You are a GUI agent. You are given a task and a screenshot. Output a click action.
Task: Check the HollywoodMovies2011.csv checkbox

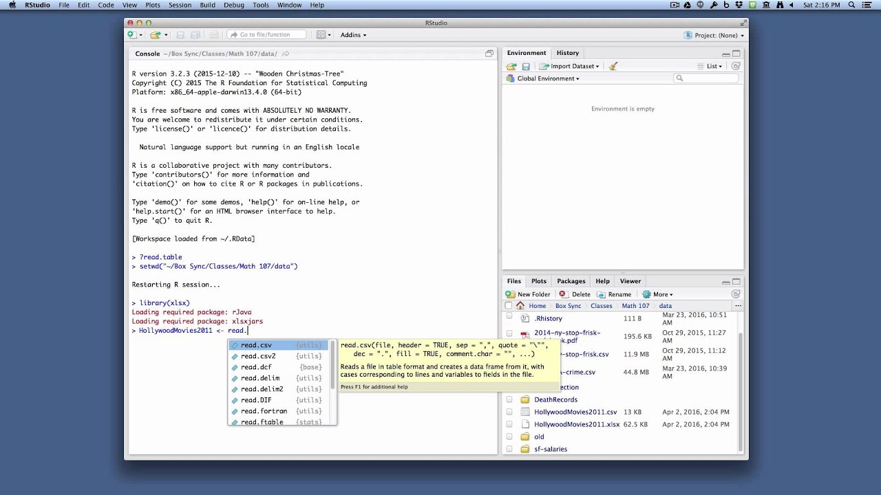click(x=509, y=412)
